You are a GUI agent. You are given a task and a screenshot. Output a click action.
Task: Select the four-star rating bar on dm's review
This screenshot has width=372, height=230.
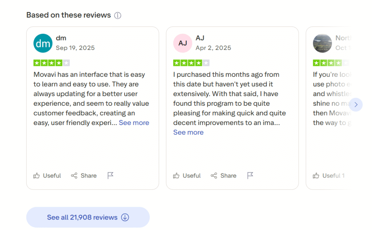pyautogui.click(x=52, y=62)
